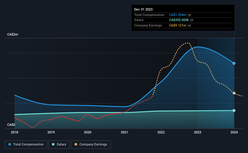Select the 2020 x-axis label

click(88, 132)
